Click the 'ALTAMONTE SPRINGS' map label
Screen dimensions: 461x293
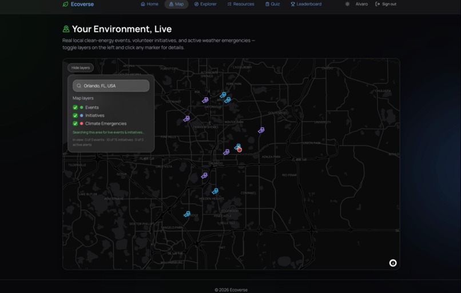(209, 74)
